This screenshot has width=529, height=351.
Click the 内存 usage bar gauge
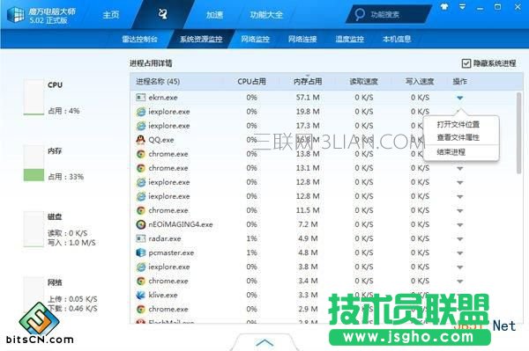[34, 164]
